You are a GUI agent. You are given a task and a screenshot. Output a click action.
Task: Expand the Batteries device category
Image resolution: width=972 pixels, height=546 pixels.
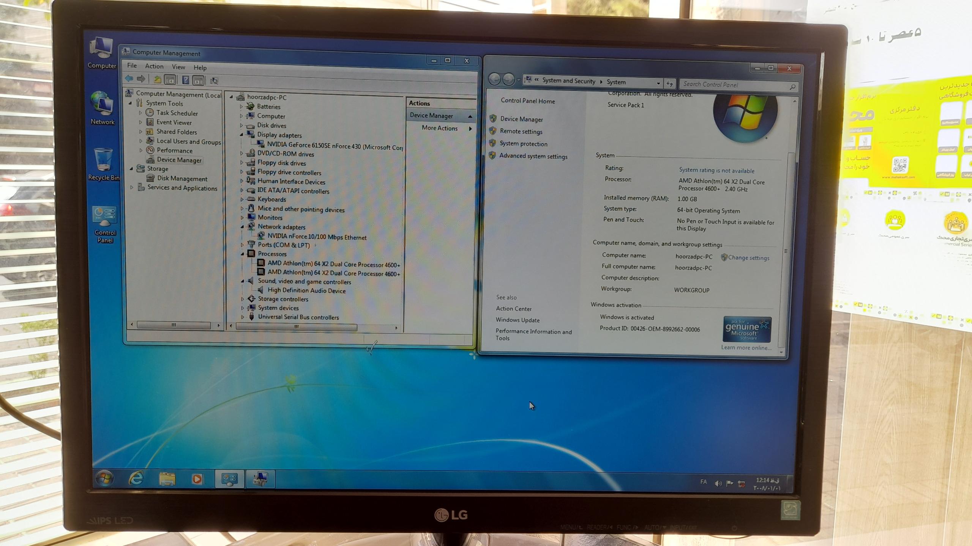click(241, 107)
